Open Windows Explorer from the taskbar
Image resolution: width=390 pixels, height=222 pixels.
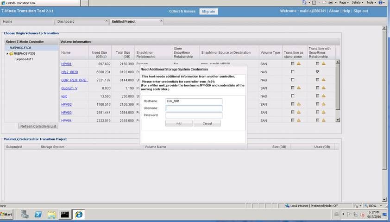coord(52,214)
